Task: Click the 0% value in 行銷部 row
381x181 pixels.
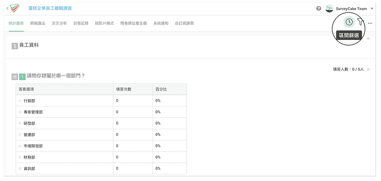Action: [x=158, y=101]
